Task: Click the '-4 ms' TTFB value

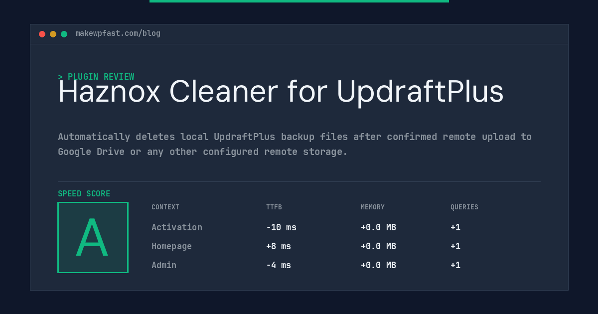Action: (279, 265)
